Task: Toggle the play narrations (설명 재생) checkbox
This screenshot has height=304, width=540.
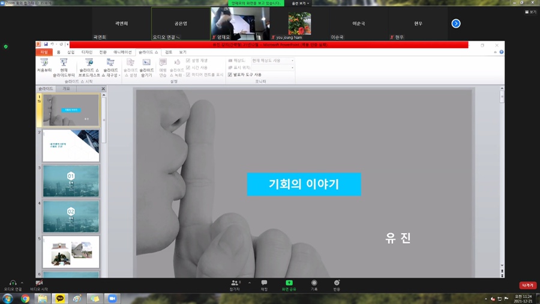Action: 188,60
